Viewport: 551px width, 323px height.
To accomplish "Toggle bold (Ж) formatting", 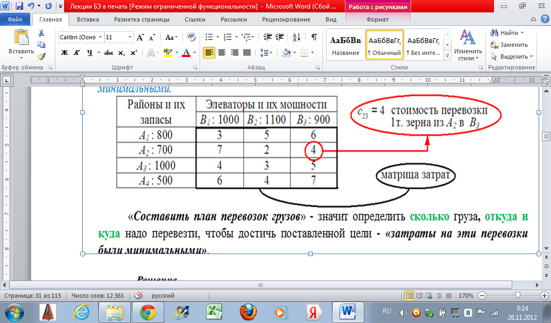I will click(x=65, y=53).
